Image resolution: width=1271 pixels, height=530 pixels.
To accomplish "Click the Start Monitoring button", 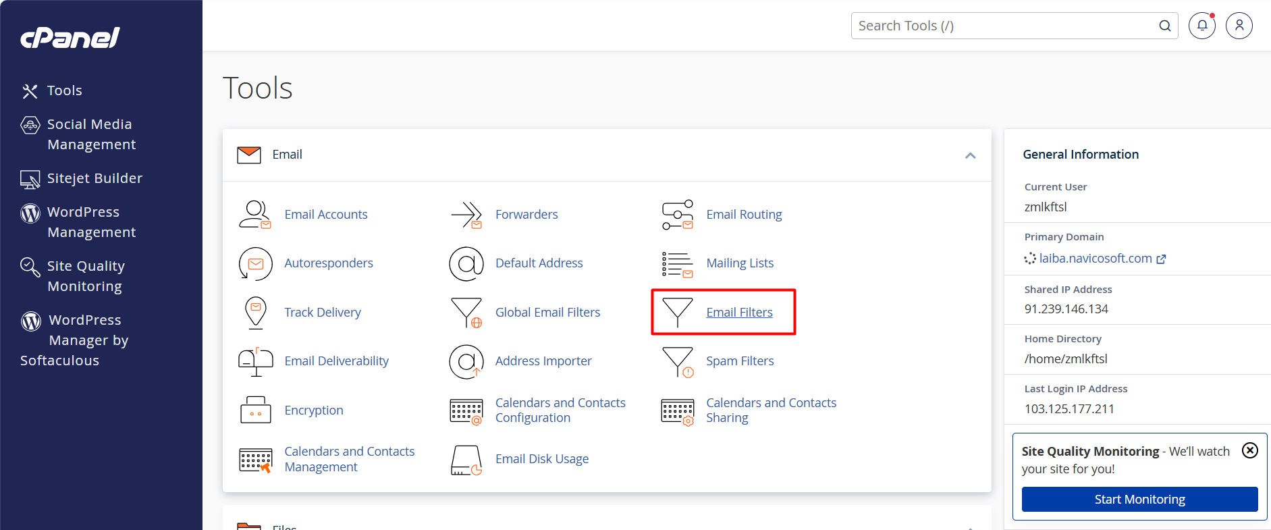I will coord(1139,500).
